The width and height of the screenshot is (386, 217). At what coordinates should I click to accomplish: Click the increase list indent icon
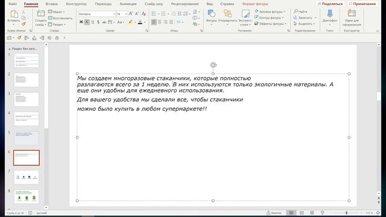click(180, 14)
